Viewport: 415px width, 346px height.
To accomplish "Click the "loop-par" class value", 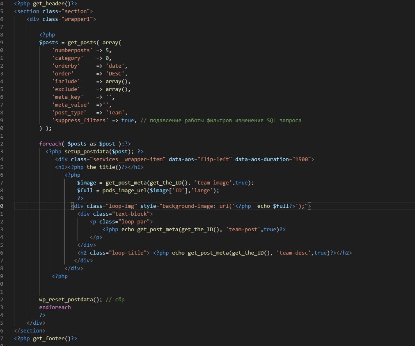I will click(x=134, y=222).
